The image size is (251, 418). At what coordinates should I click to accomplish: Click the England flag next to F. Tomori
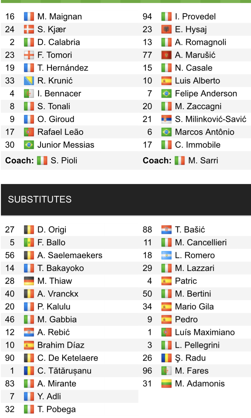(x=29, y=55)
